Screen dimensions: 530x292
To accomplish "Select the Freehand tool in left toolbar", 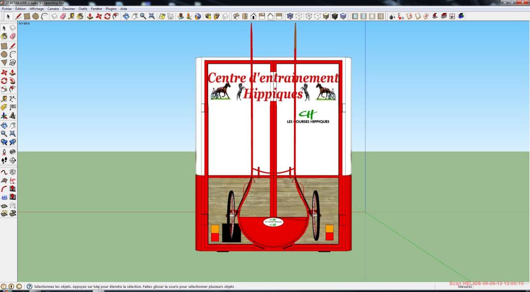I will (x=12, y=63).
